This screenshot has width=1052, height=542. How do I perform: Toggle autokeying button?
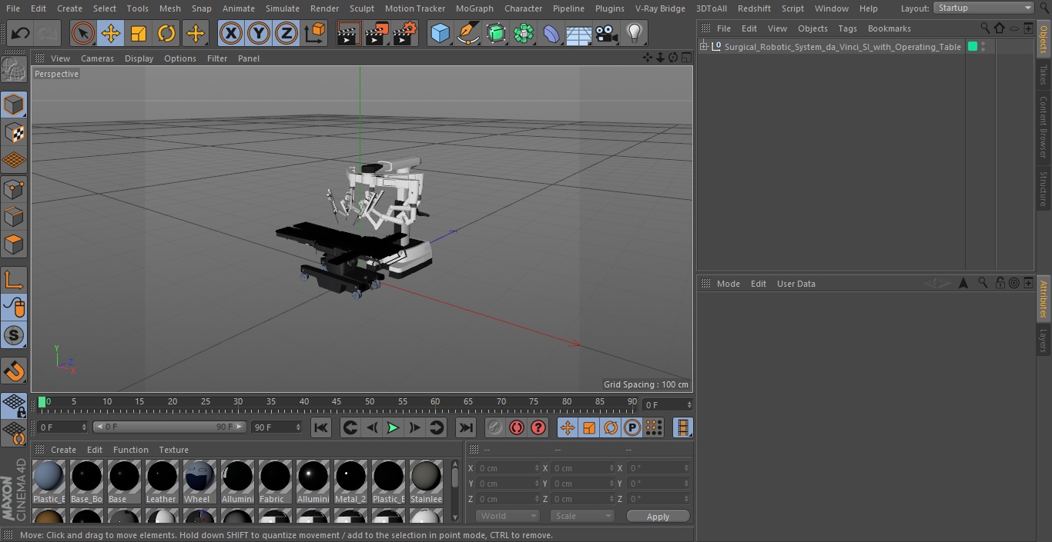(517, 427)
